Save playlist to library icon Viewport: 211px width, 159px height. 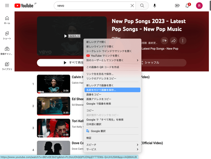(x=164, y=41)
